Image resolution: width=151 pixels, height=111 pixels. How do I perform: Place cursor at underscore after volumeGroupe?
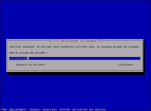coord(28,59)
